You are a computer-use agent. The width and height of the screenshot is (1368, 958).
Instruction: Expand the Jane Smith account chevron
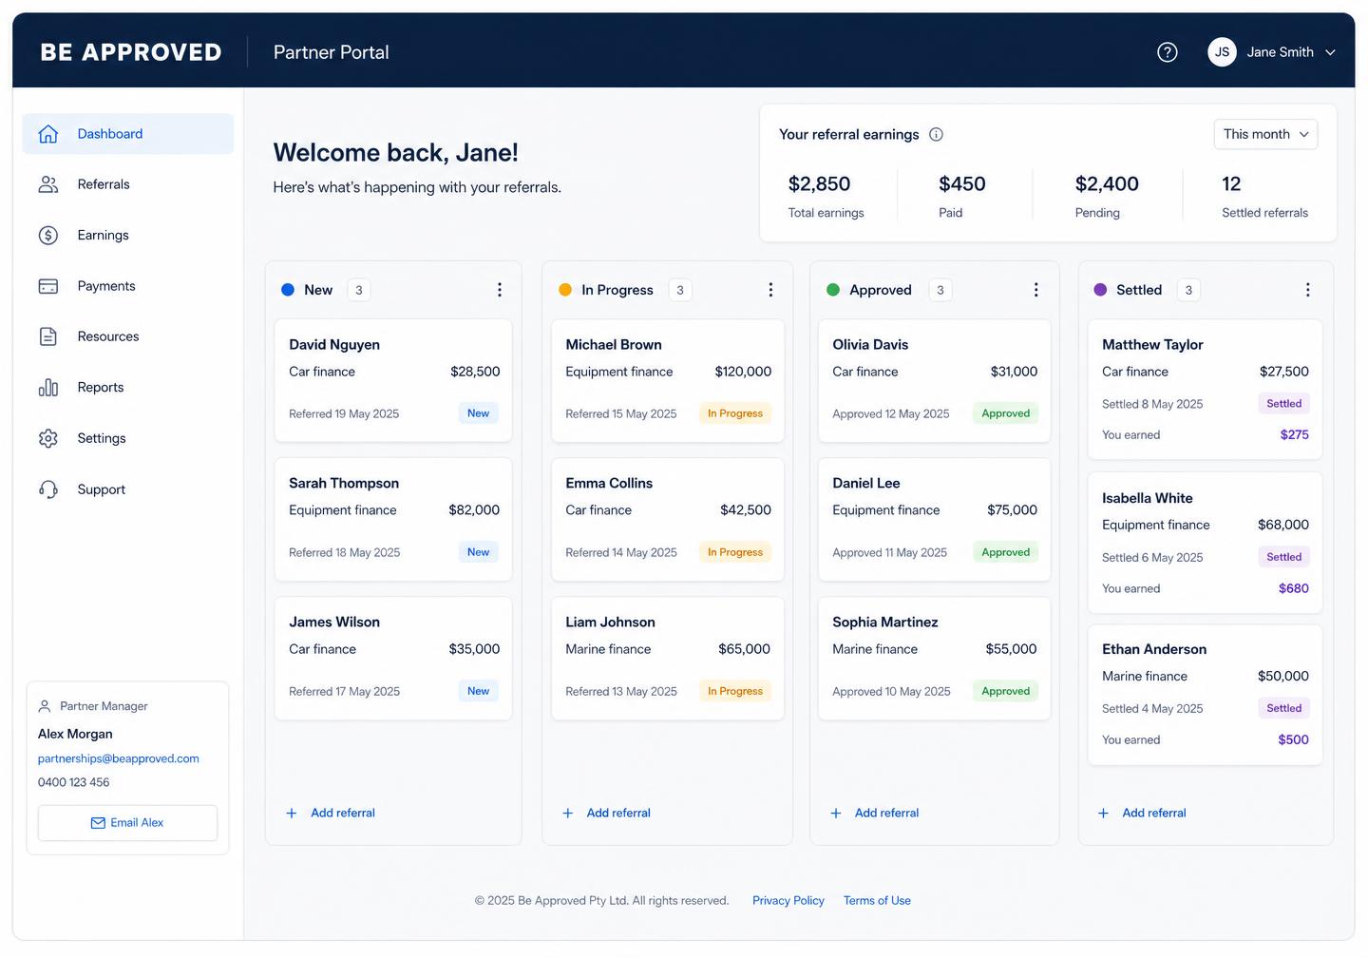(x=1330, y=52)
